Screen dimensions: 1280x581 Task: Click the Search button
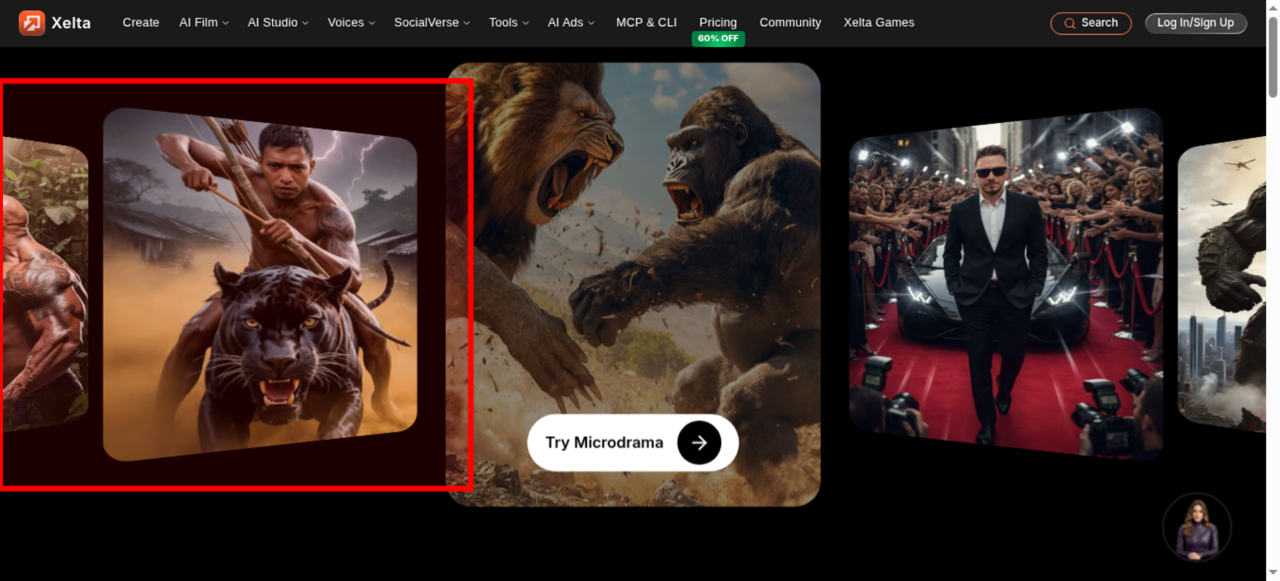pyautogui.click(x=1091, y=23)
